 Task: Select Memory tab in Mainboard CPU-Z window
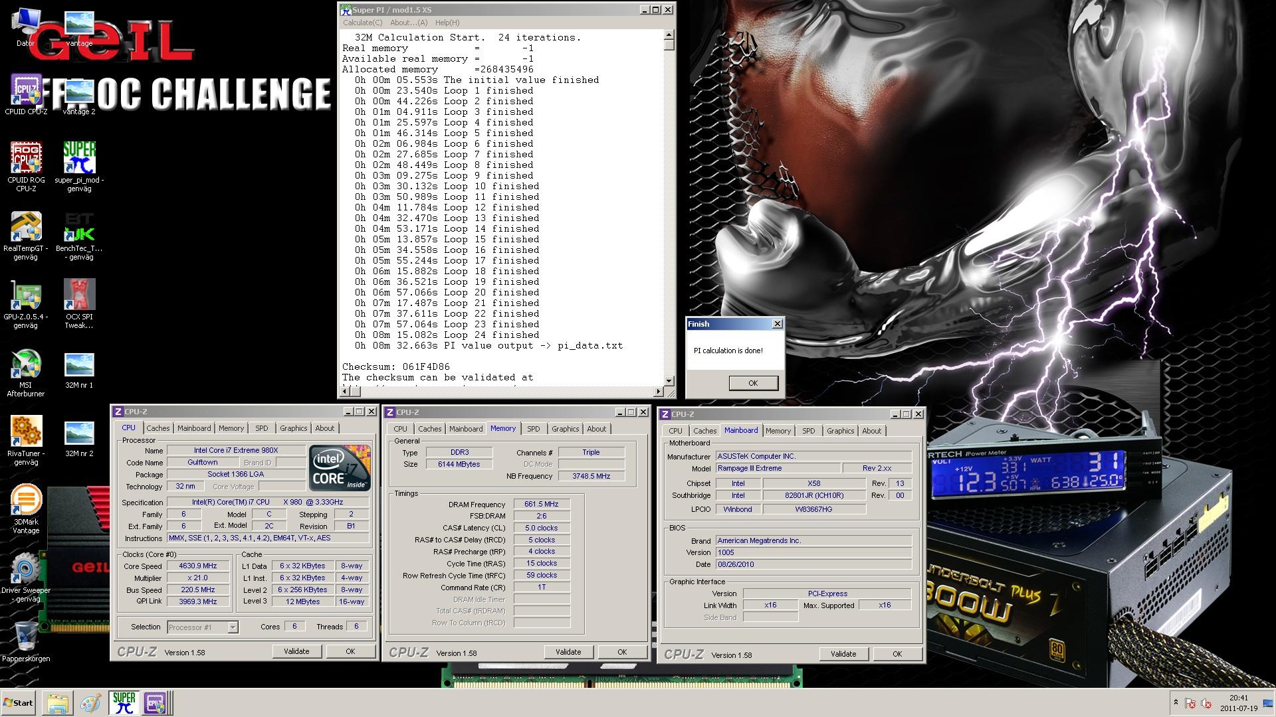[778, 431]
